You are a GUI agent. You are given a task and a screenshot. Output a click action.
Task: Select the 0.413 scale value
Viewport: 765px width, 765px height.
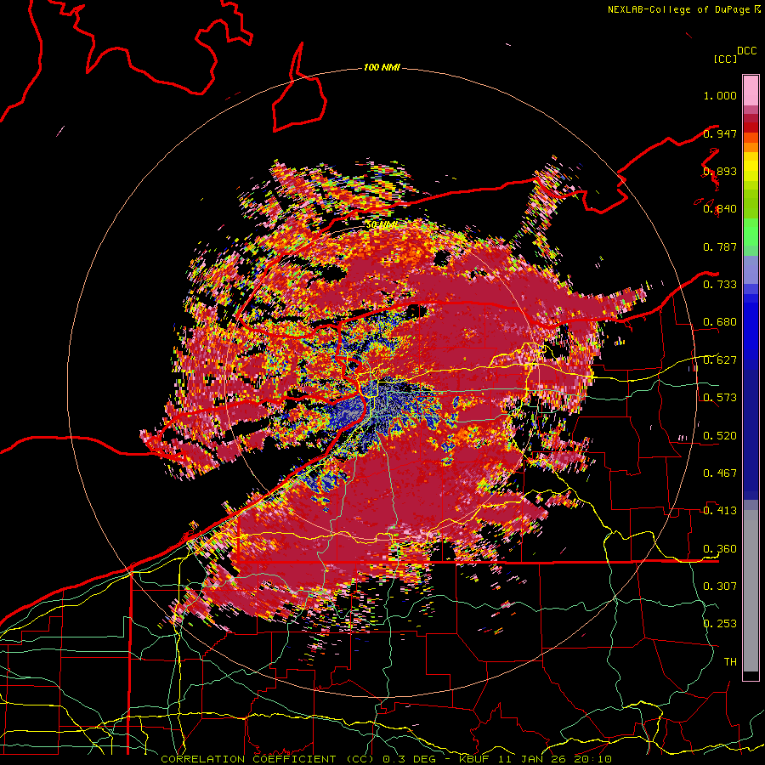click(720, 511)
